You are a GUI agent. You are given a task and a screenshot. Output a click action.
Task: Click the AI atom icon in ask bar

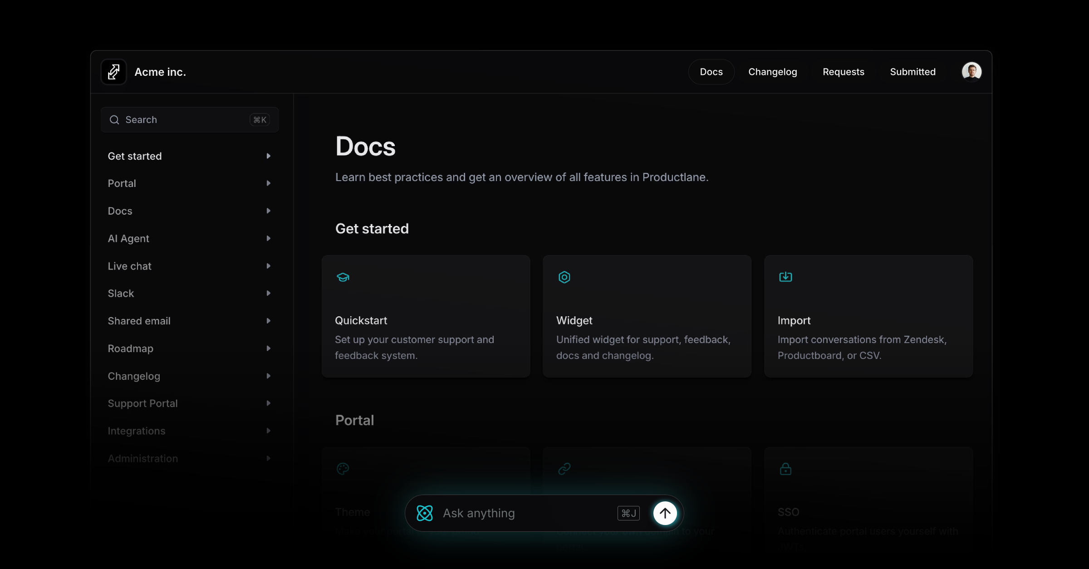[425, 513]
